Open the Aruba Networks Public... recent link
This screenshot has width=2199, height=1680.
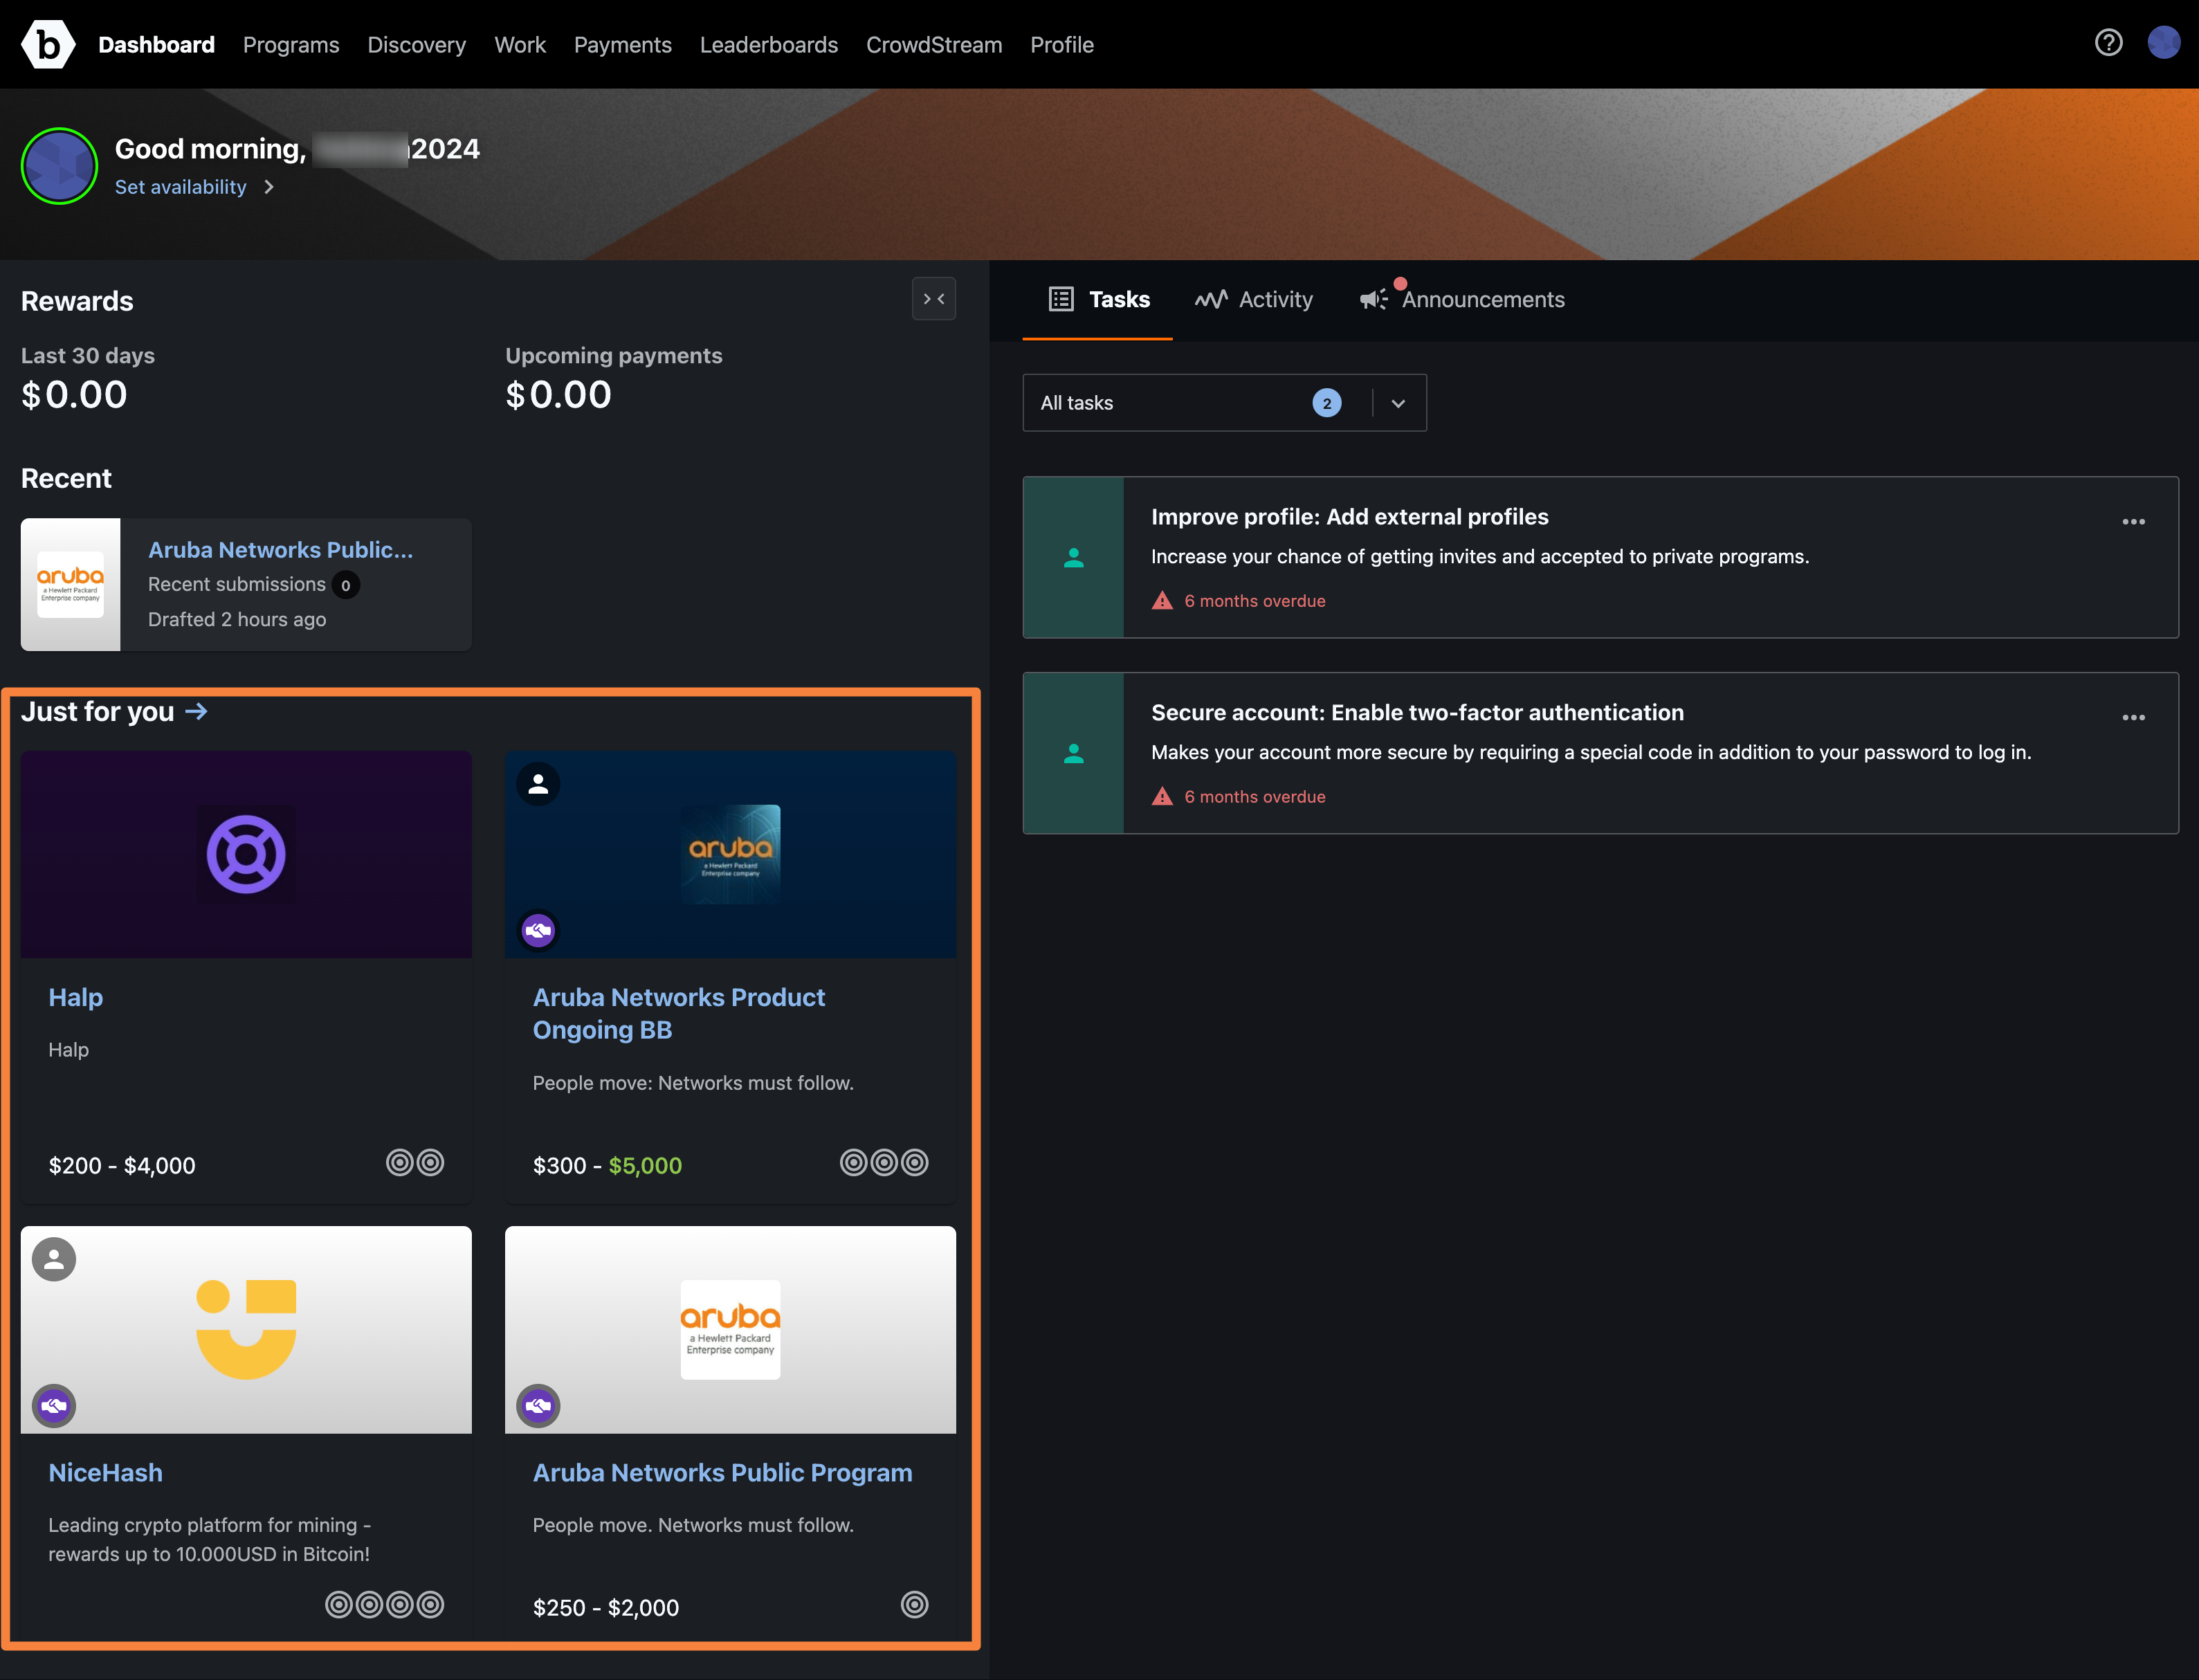pyautogui.click(x=281, y=550)
